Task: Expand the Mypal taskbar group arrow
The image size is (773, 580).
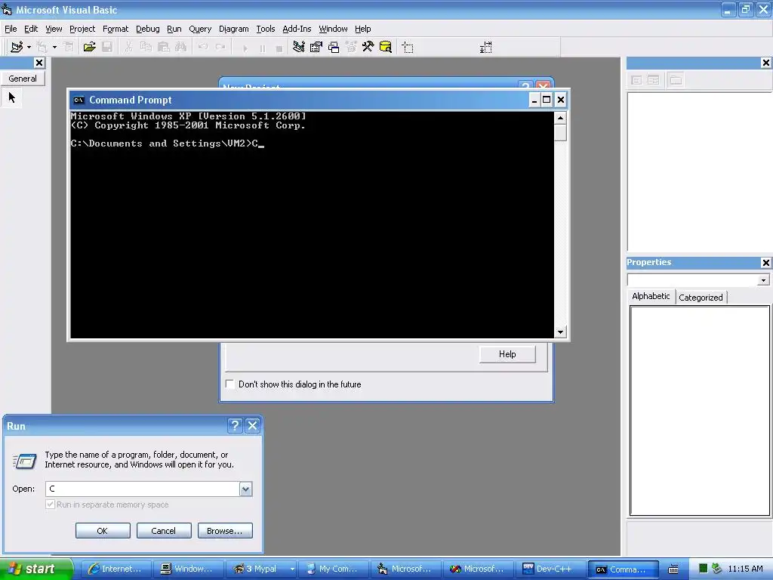Action: pyautogui.click(x=292, y=569)
